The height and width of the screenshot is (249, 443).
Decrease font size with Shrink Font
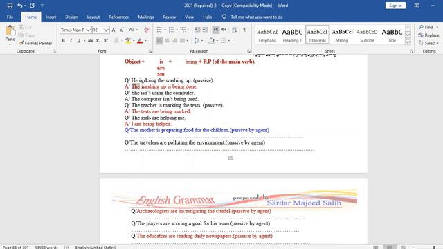[x=122, y=30]
